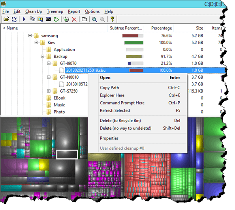The height and width of the screenshot is (210, 235).
Task: Click file icon of 20130202T125019.sbu
Action: click(x=62, y=70)
